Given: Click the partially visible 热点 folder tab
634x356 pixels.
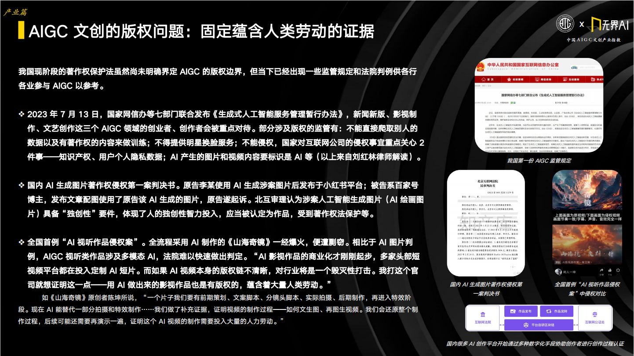Looking at the screenshot, I should (594, 79).
